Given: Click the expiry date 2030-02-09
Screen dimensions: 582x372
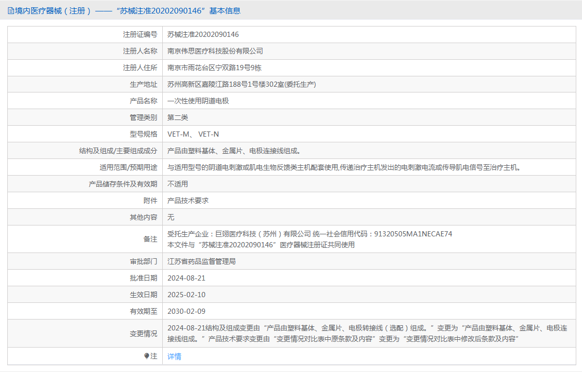Looking at the screenshot, I should (x=186, y=311).
